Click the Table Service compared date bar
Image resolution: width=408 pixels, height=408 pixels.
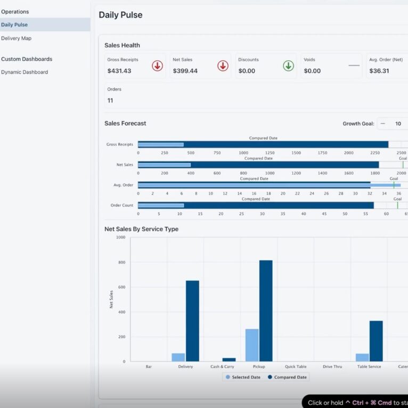[x=376, y=341]
